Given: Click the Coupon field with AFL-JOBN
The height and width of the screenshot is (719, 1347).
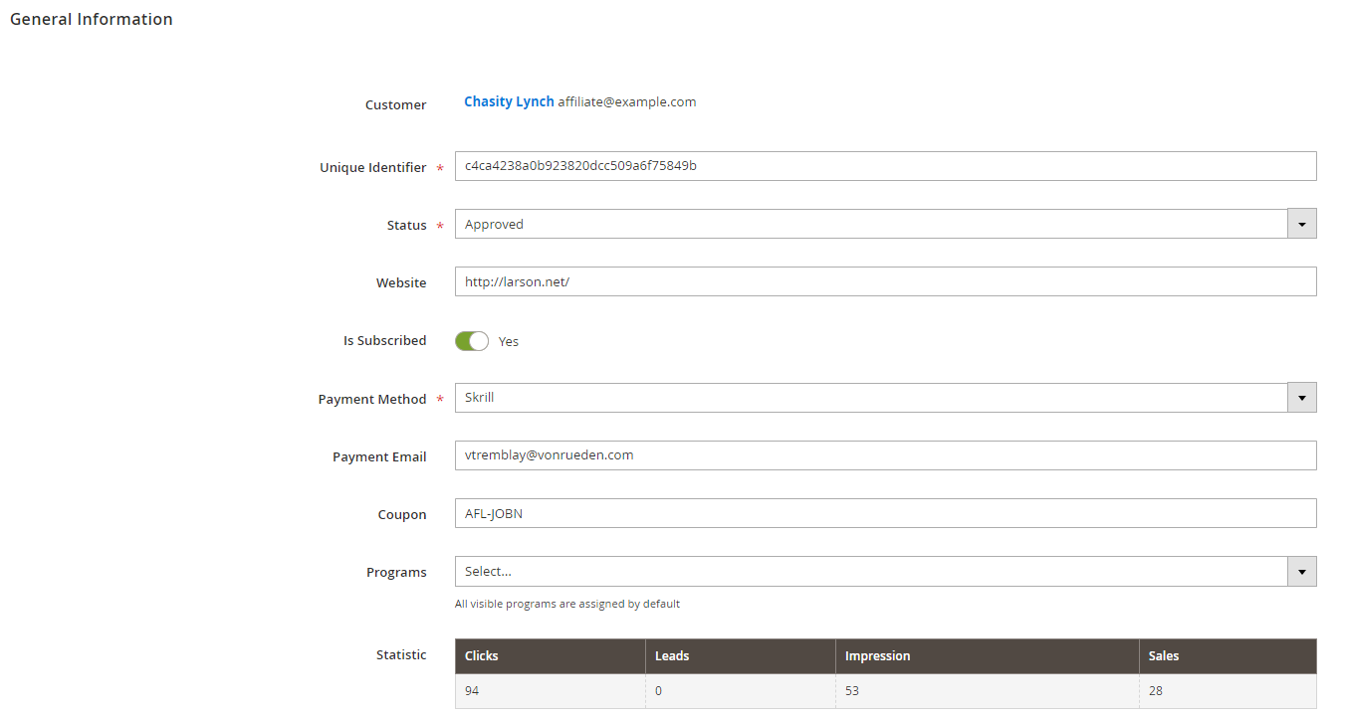Looking at the screenshot, I should (885, 513).
